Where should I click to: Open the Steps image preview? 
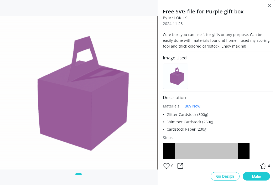(206, 151)
